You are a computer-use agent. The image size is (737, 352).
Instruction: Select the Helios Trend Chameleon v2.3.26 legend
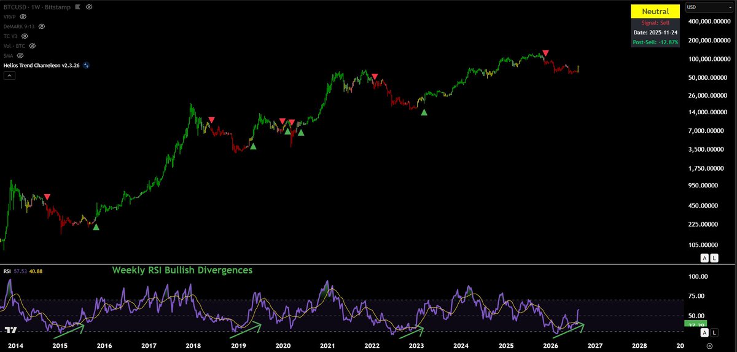pyautogui.click(x=42, y=65)
